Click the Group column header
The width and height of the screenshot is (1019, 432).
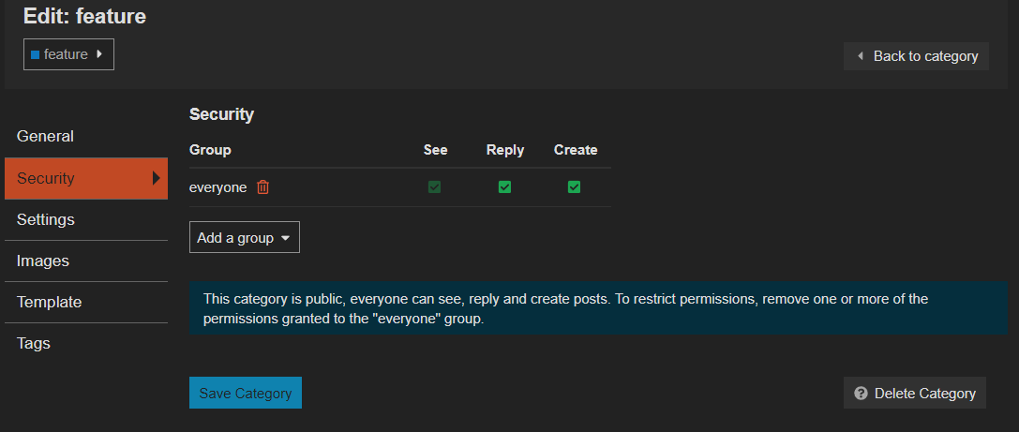click(210, 150)
